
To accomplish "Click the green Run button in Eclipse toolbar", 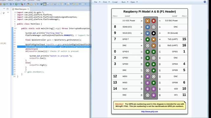I will (16, 4).
